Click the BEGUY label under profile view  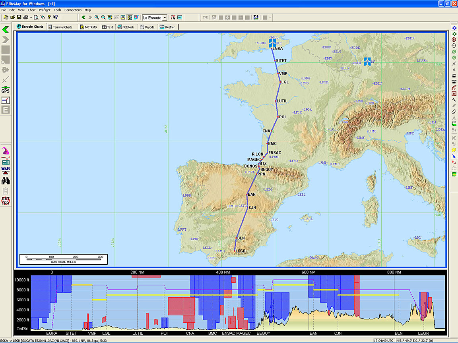[x=264, y=333]
